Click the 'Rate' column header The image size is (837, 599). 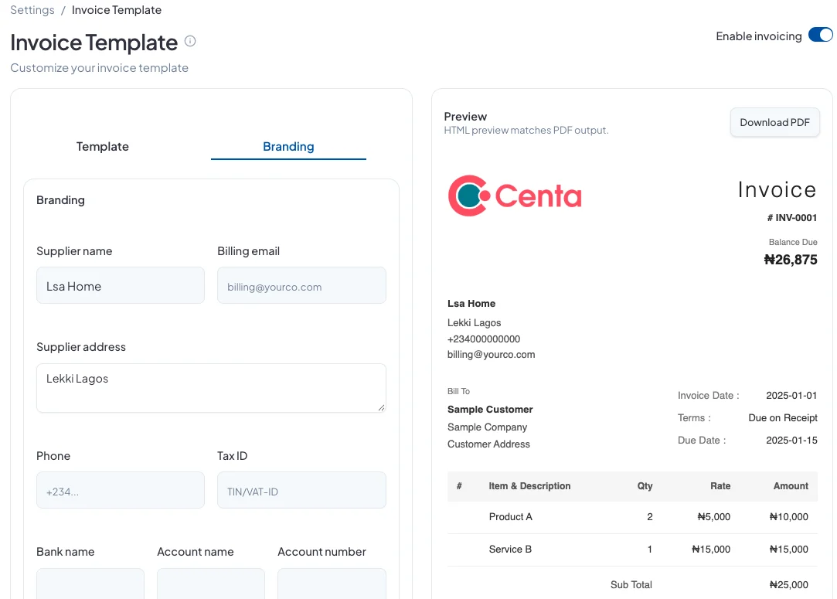(720, 486)
